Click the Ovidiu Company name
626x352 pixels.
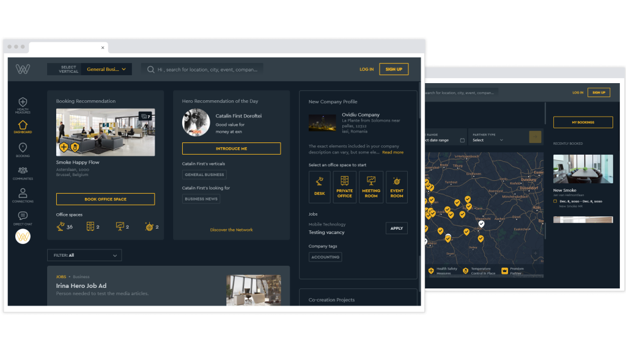361,115
